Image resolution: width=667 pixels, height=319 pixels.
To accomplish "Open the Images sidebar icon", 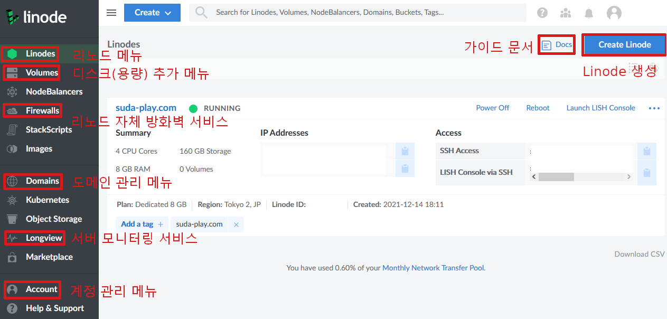I will 12,148.
